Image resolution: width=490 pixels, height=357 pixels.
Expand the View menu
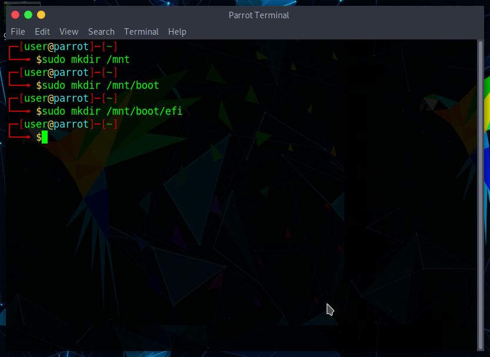coord(69,32)
